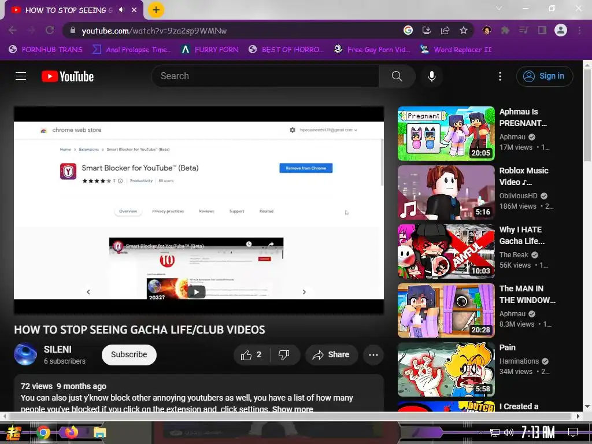Start voice search with the microphone icon
The image size is (592, 444).
click(x=431, y=76)
